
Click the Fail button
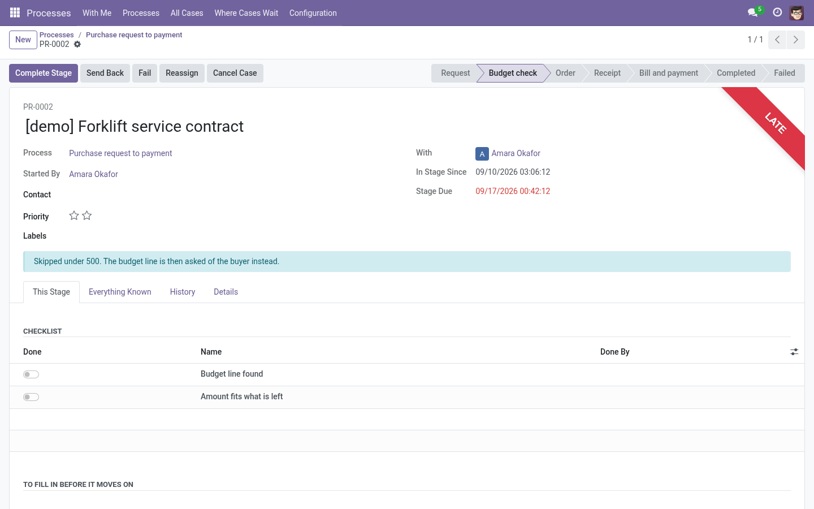pos(145,73)
